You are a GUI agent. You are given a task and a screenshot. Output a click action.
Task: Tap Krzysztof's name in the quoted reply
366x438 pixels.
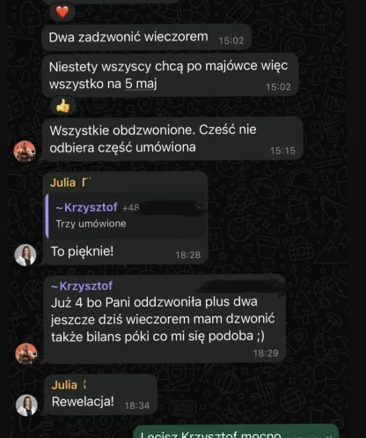pyautogui.click(x=87, y=207)
